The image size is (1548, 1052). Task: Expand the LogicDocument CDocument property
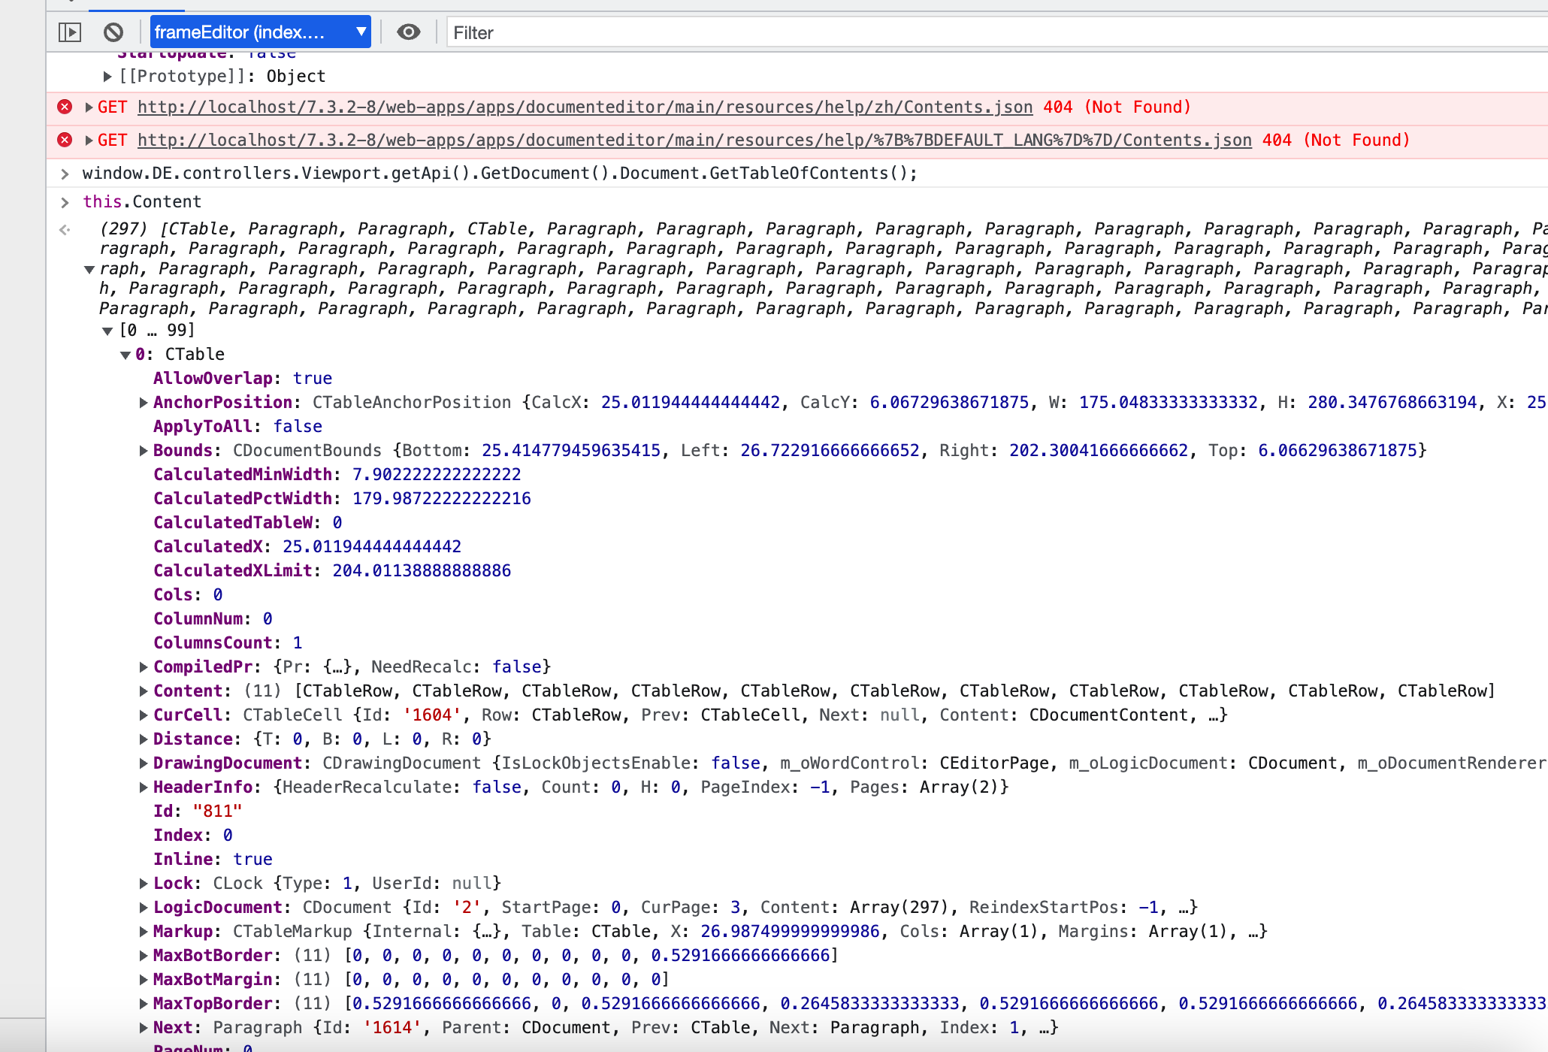tap(143, 907)
